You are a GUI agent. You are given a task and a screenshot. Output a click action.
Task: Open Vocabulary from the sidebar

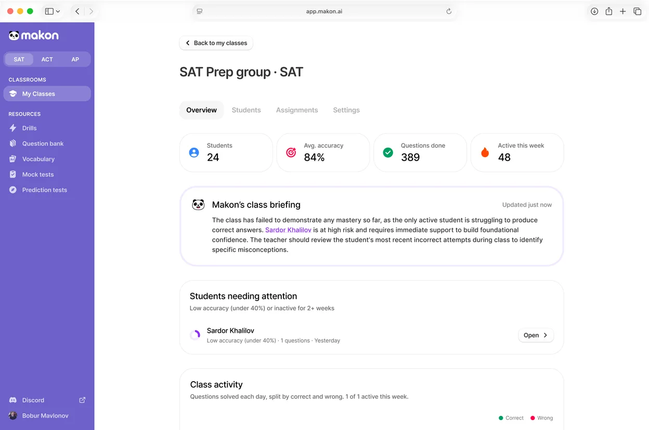[x=47, y=159]
